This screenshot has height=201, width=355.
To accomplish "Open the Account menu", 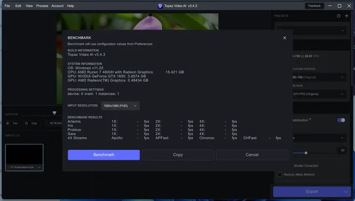I will [x=57, y=6].
